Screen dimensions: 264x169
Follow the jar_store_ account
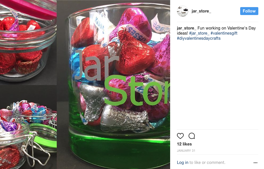click(x=249, y=11)
